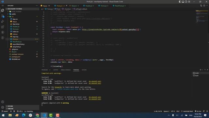Open the Run and Debug view
The width and height of the screenshot is (209, 118).
pos(3,21)
